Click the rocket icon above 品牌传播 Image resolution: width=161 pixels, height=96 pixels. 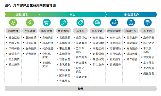click(x=13, y=23)
